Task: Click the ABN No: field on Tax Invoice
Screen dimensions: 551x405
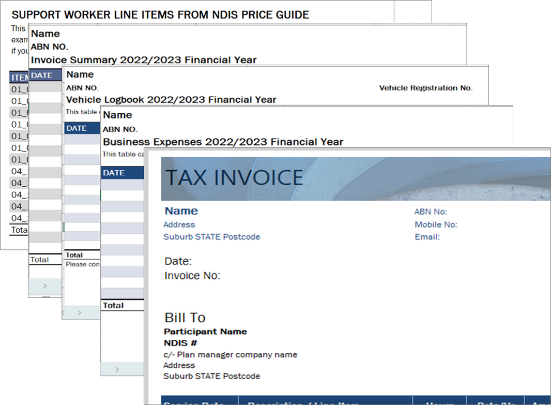Action: 431,212
